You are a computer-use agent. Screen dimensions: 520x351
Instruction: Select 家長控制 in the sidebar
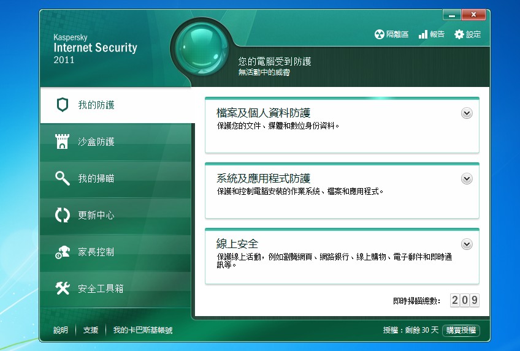tap(115, 252)
